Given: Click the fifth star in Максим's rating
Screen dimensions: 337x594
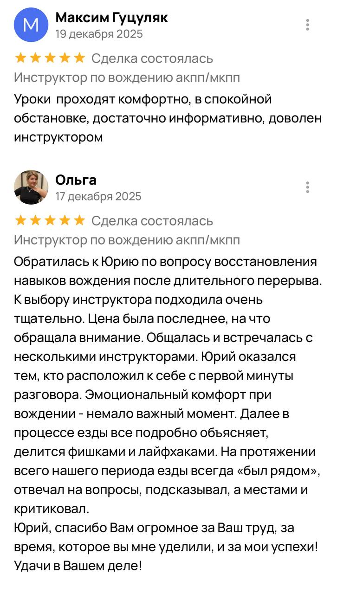Looking at the screenshot, I should 79,58.
